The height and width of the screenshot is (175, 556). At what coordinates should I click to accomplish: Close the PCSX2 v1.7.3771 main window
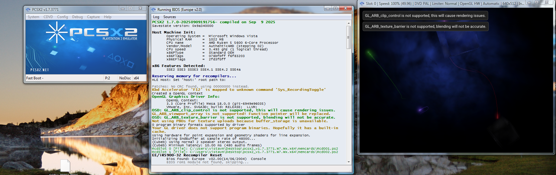(140, 8)
